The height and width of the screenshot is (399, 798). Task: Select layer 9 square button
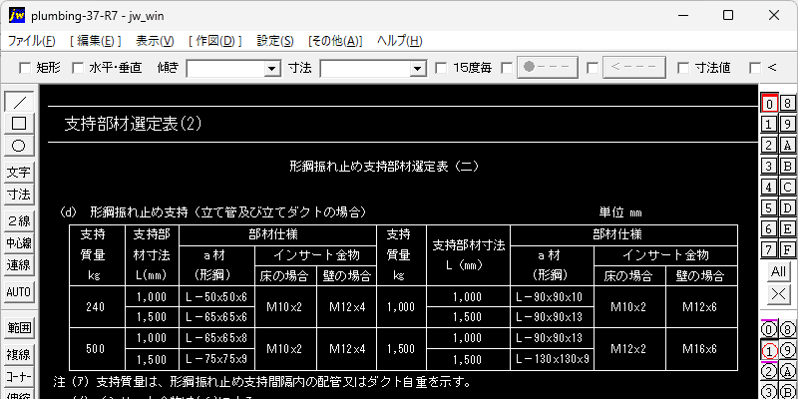tap(787, 124)
